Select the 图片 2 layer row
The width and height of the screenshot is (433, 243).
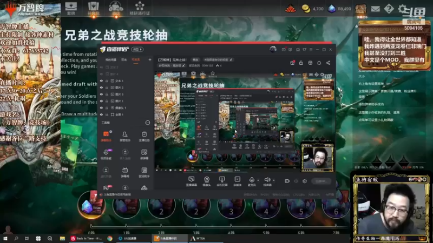tap(126, 87)
